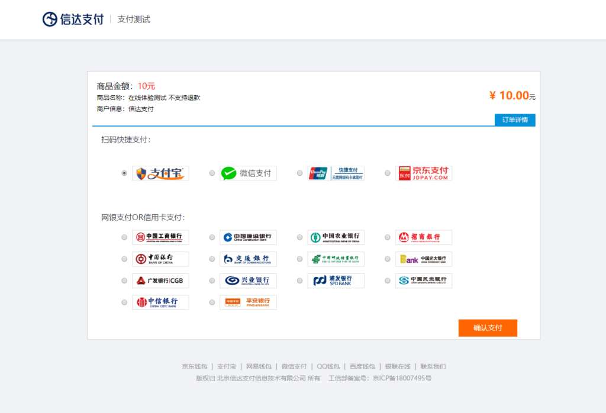Click the 中国银行 Bank of China logo
Image resolution: width=606 pixels, height=413 pixels.
160,259
